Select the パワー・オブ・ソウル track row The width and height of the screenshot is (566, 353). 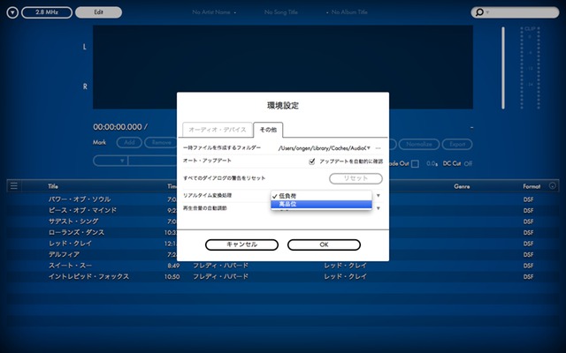[x=80, y=199]
